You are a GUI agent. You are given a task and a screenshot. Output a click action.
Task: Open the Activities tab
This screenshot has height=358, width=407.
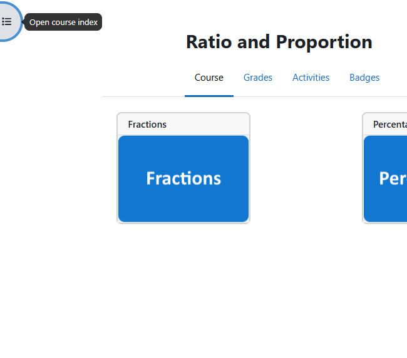311,78
